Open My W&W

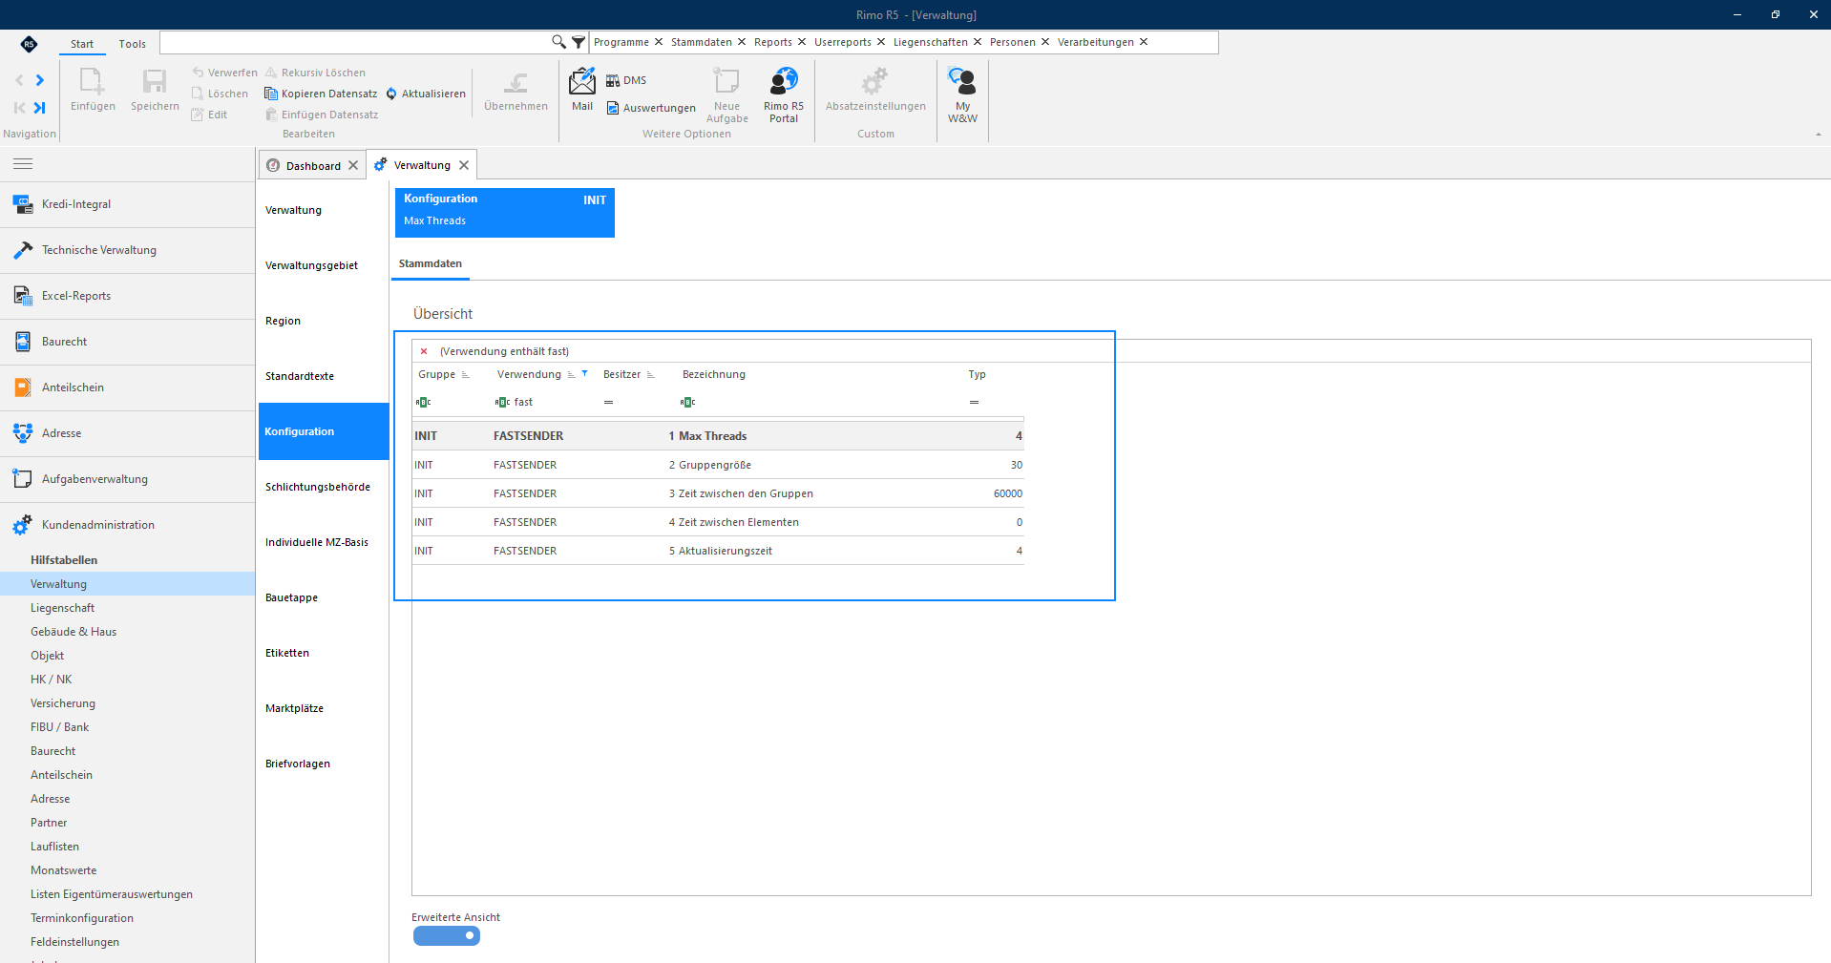tap(962, 94)
